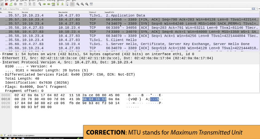Click the resize columns toolbar icon

coord(92,4)
